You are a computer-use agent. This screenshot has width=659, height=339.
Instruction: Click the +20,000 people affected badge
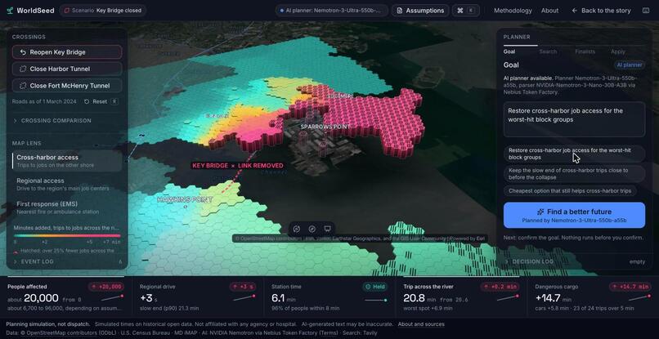[106, 287]
